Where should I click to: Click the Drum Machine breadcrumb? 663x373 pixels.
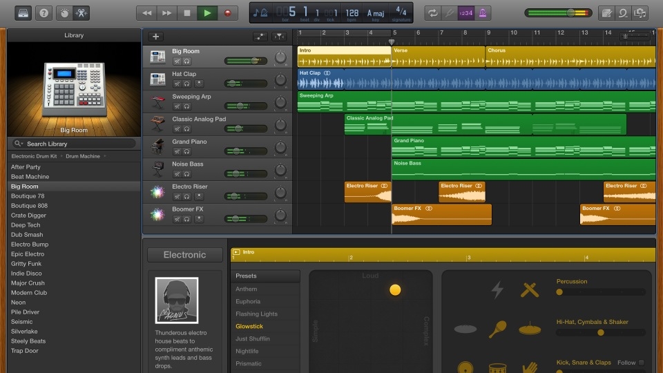(83, 157)
